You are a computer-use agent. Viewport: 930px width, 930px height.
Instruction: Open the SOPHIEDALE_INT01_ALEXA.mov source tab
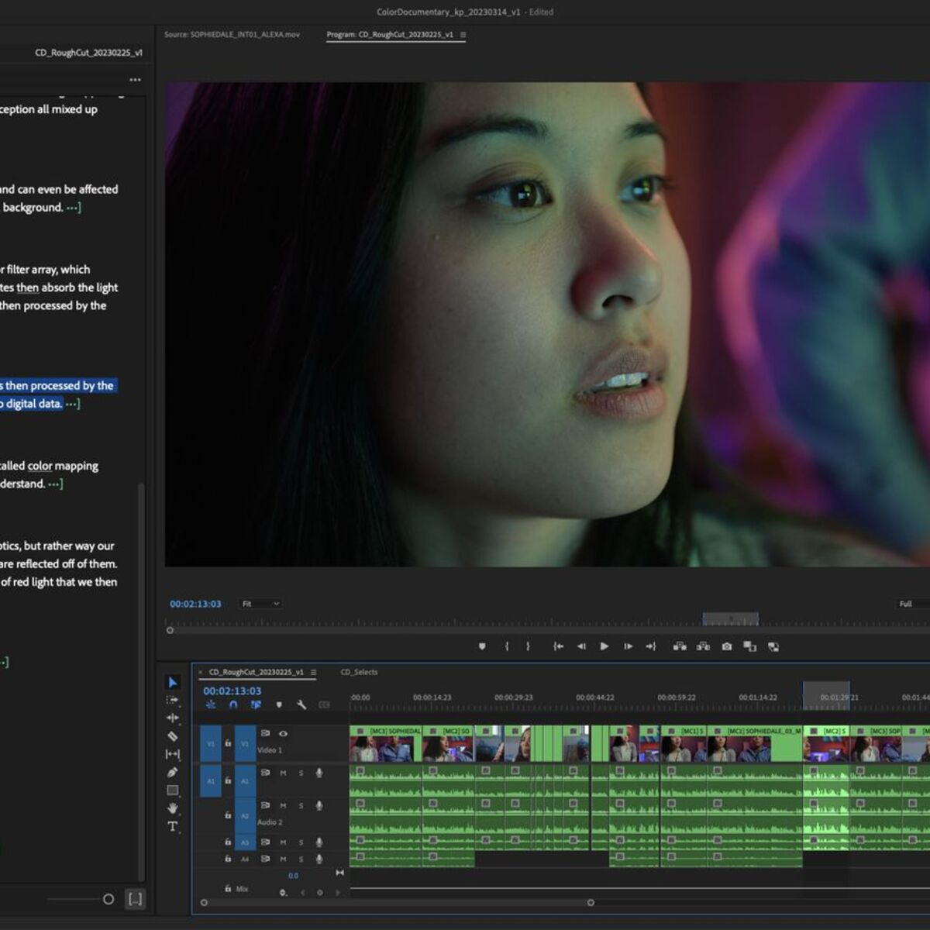pos(231,35)
